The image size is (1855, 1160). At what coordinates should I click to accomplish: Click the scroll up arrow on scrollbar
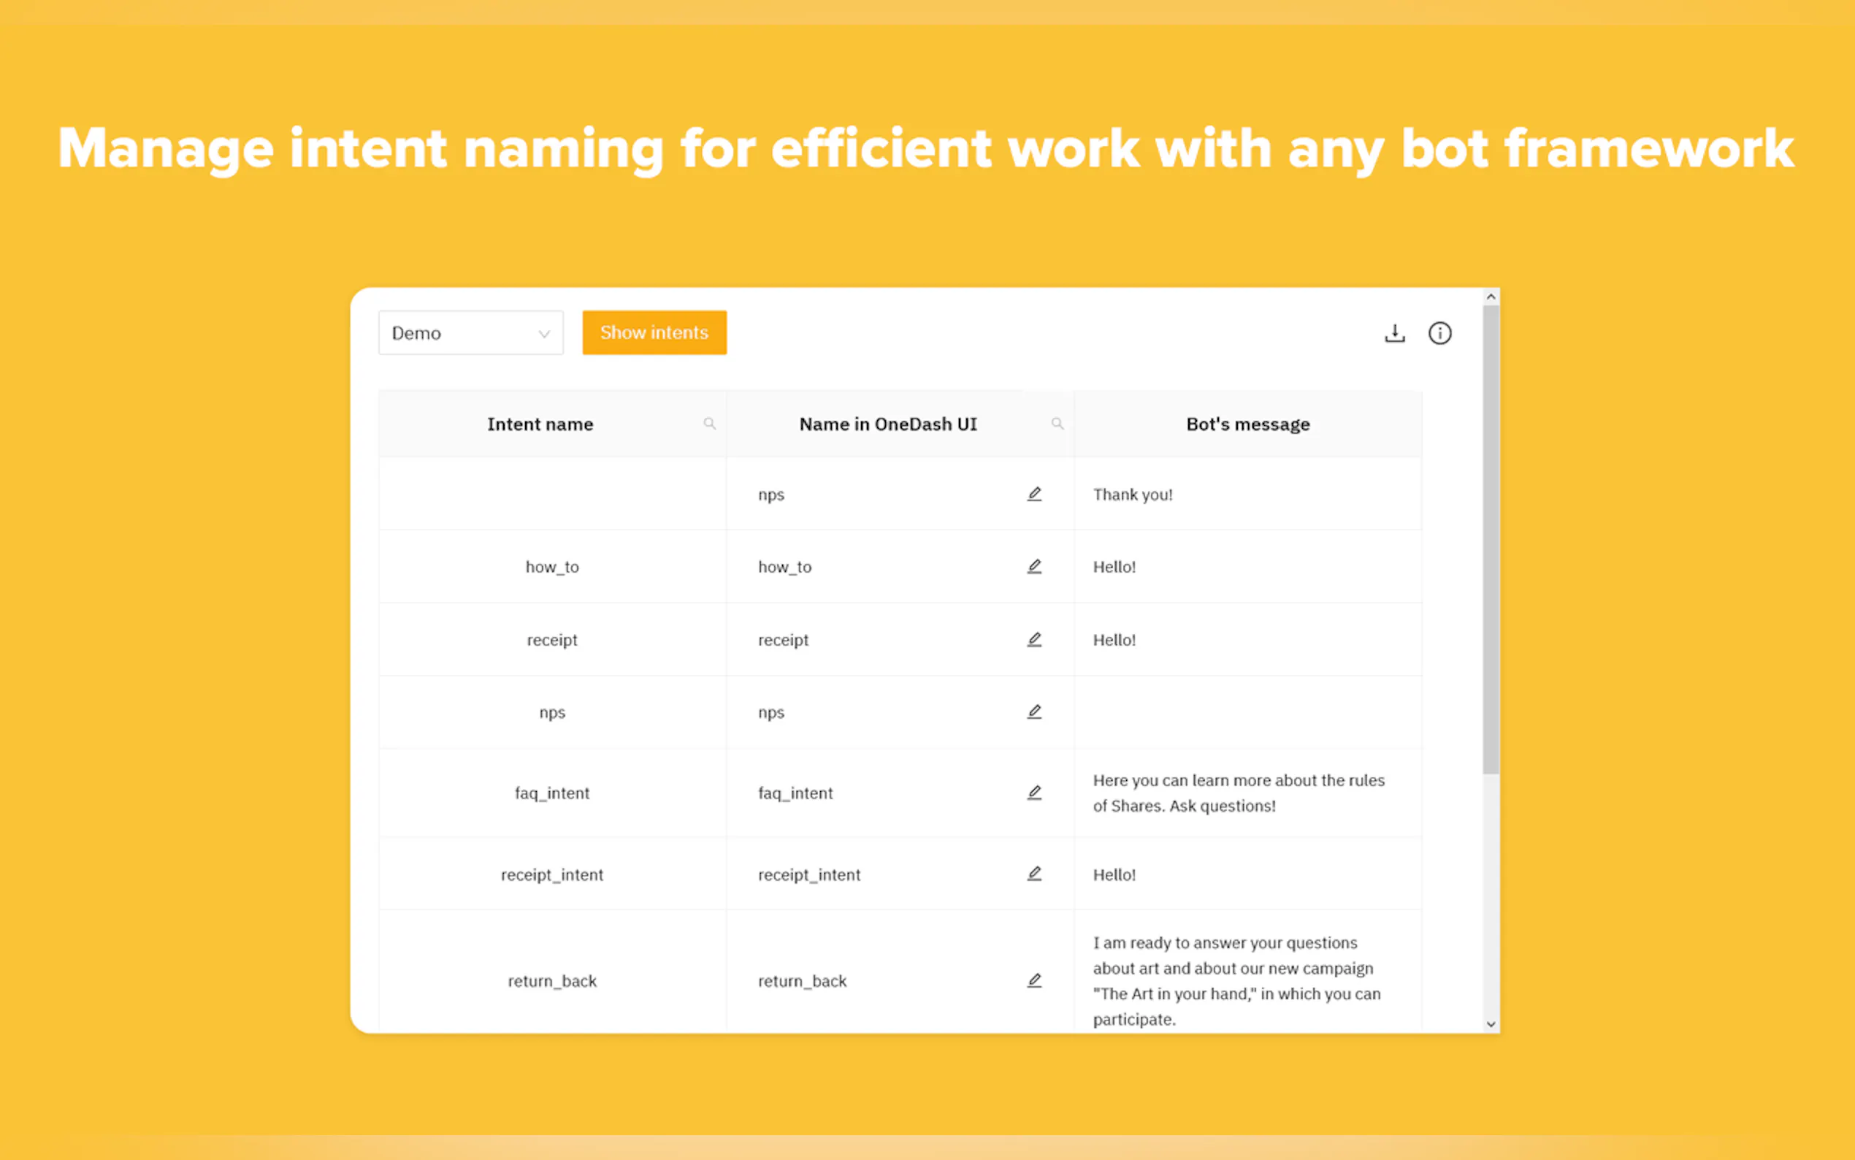coord(1490,297)
